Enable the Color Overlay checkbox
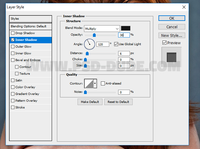Screen dimensions: 200x149 [x=13, y=87]
